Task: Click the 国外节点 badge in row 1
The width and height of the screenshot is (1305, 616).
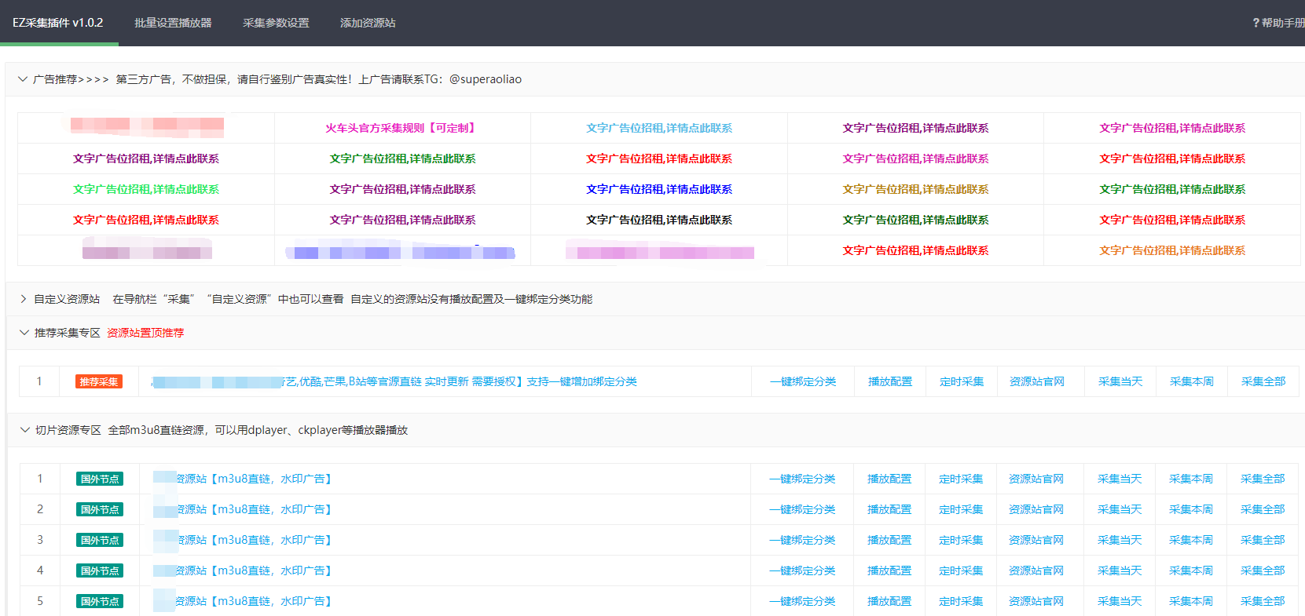Action: 100,479
